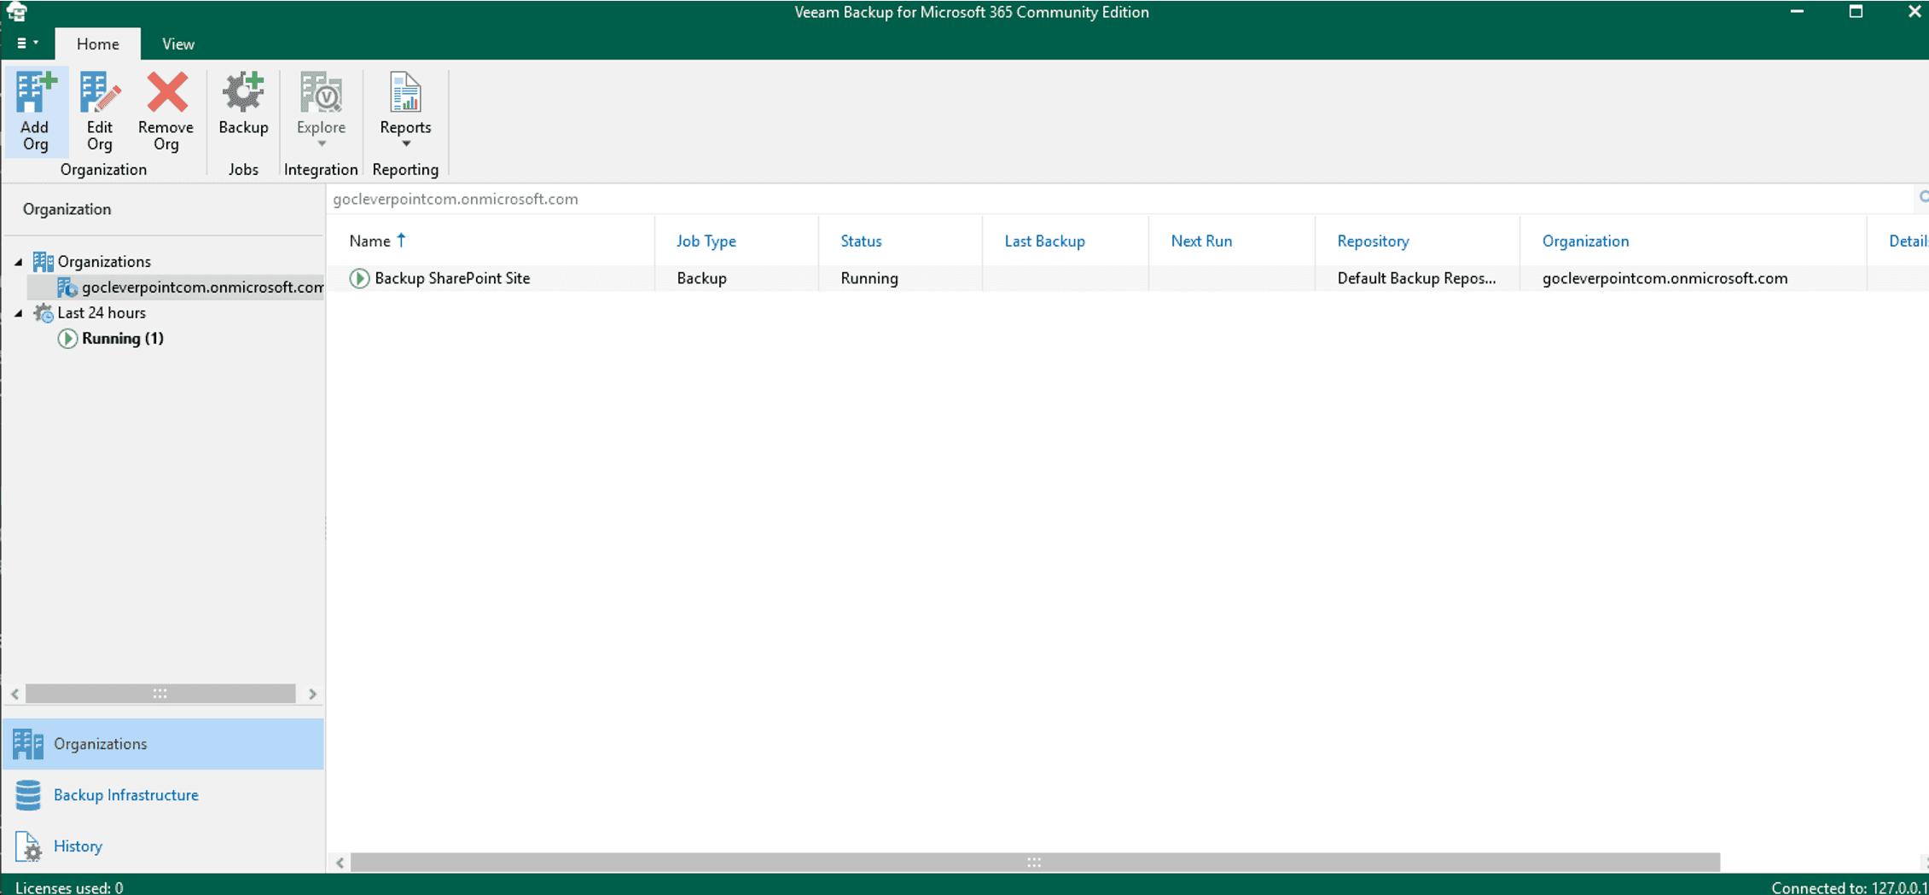Viewport: 1929px width, 895px height.
Task: Click the Backup job type cell
Action: point(701,278)
